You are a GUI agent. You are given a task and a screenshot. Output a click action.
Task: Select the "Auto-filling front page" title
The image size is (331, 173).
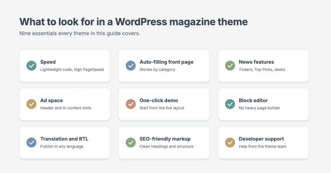pyautogui.click(x=167, y=62)
